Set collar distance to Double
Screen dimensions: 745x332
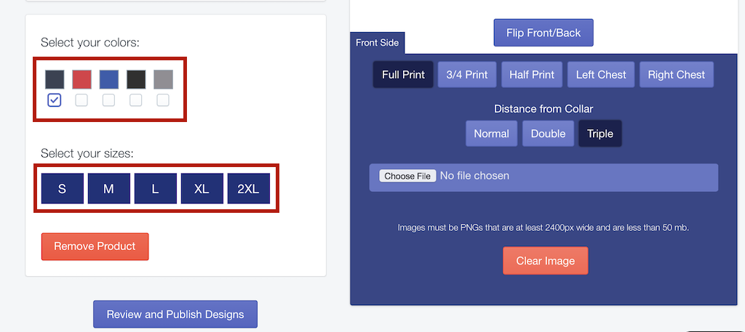pos(549,134)
